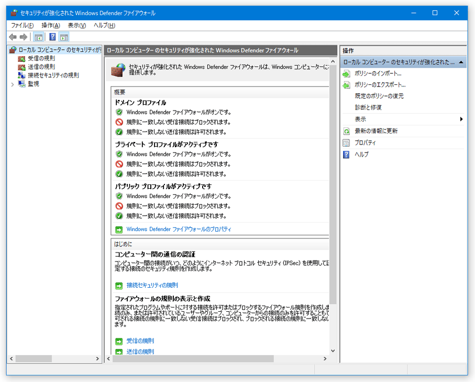Click パブリック プロファイルがアクティブです heading
The width and height of the screenshot is (475, 382).
point(163,186)
